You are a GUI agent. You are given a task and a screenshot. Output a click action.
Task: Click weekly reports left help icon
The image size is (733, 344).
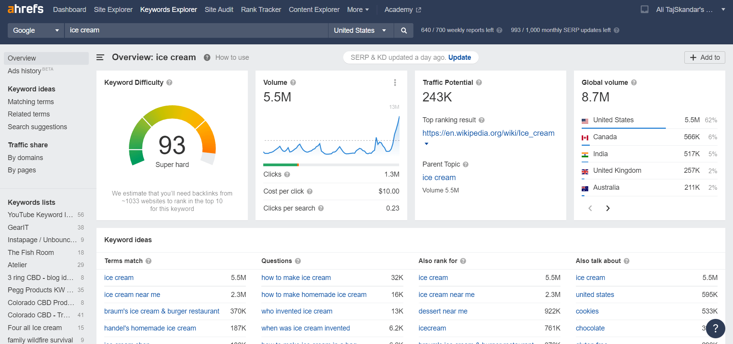(x=499, y=30)
